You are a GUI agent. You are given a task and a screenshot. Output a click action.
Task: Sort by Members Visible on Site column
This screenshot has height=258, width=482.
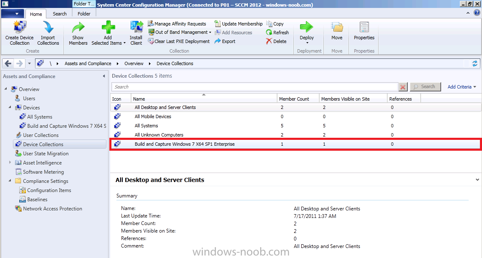point(353,99)
